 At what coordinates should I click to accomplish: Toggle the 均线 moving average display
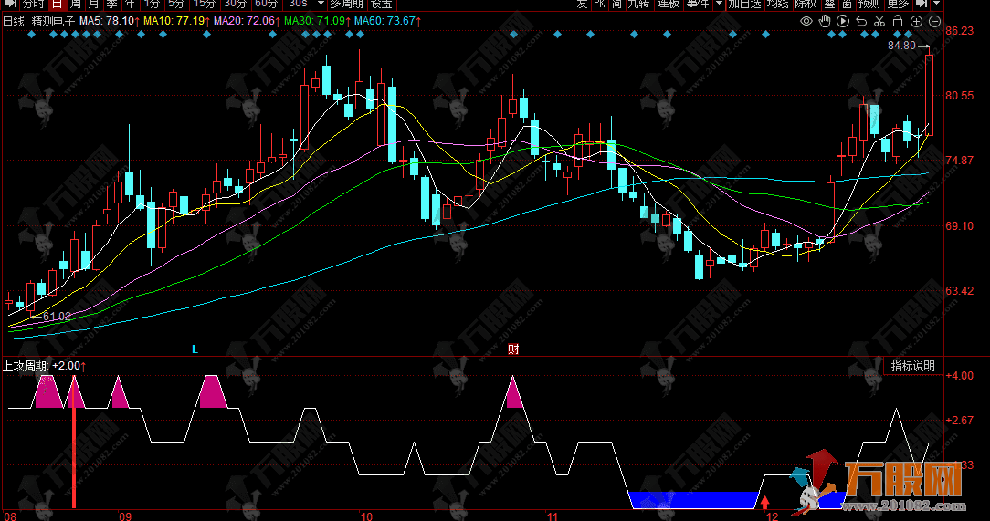[x=777, y=5]
